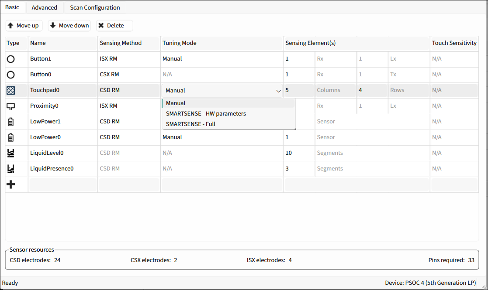Collapse the Touchpad0 tuning mode dropdown arrow
This screenshot has width=488, height=290.
point(278,91)
